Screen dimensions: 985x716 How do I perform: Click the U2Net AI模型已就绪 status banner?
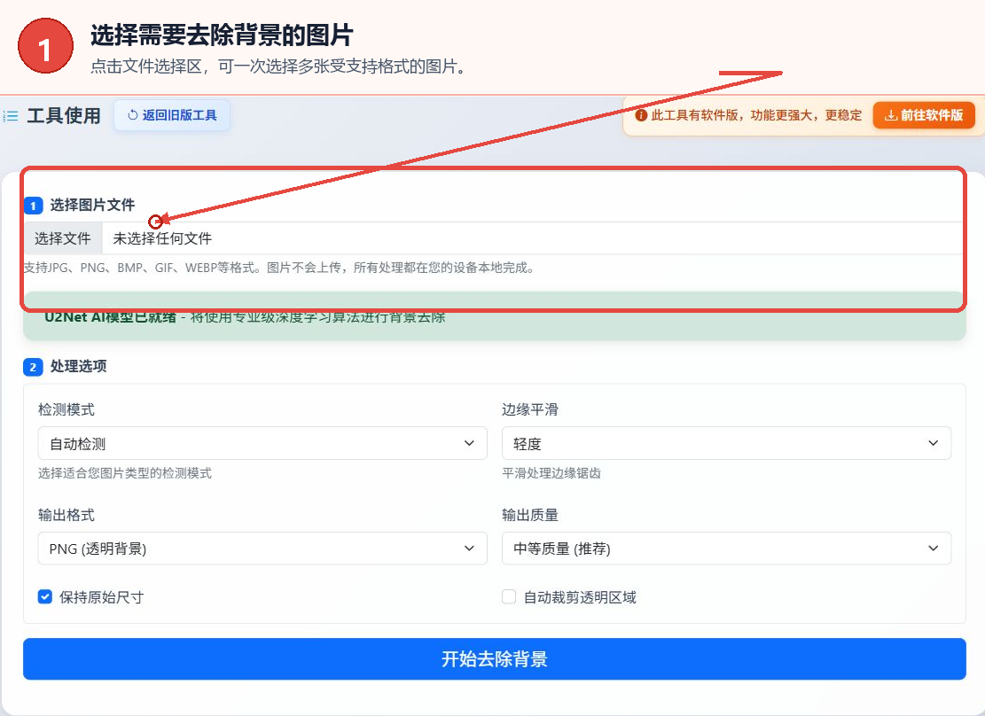[495, 316]
